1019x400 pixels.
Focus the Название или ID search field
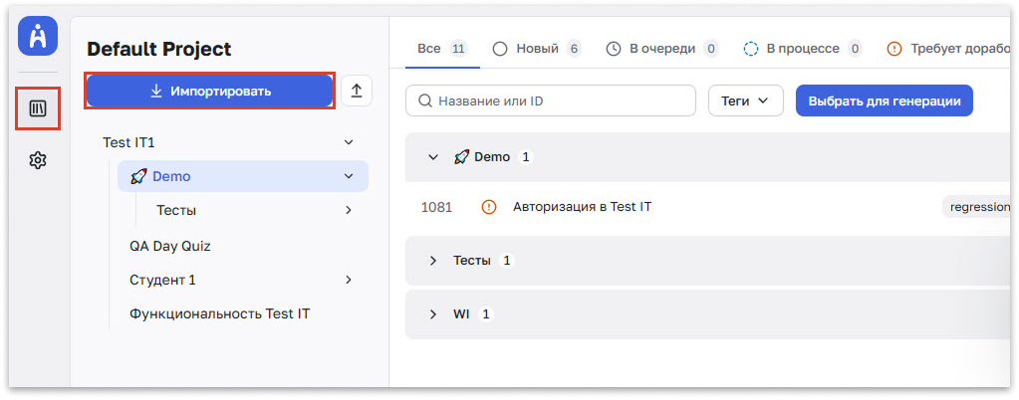[551, 100]
